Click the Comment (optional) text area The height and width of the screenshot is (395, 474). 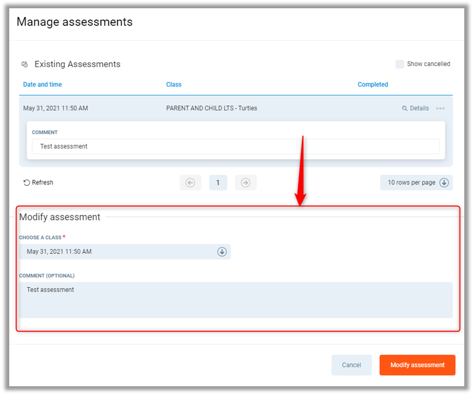236,300
